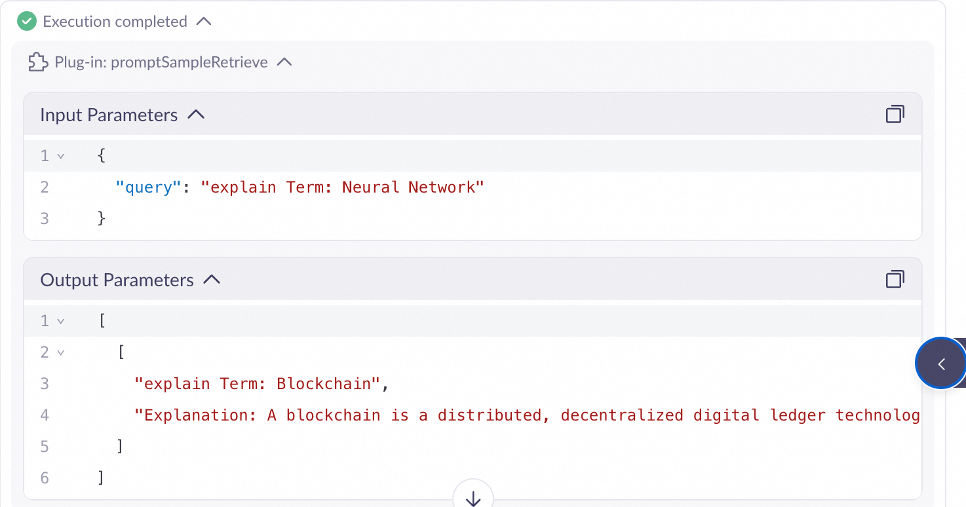The image size is (966, 507).
Task: Click the "explain Term: Neural Network" value
Action: pyautogui.click(x=342, y=187)
